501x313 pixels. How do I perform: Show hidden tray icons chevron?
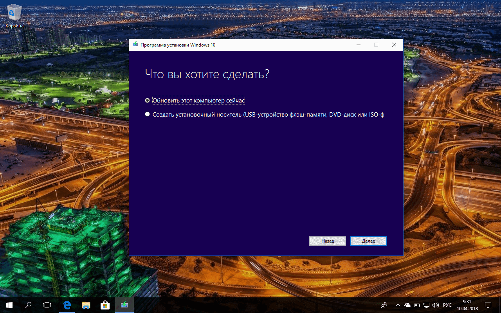pos(398,305)
